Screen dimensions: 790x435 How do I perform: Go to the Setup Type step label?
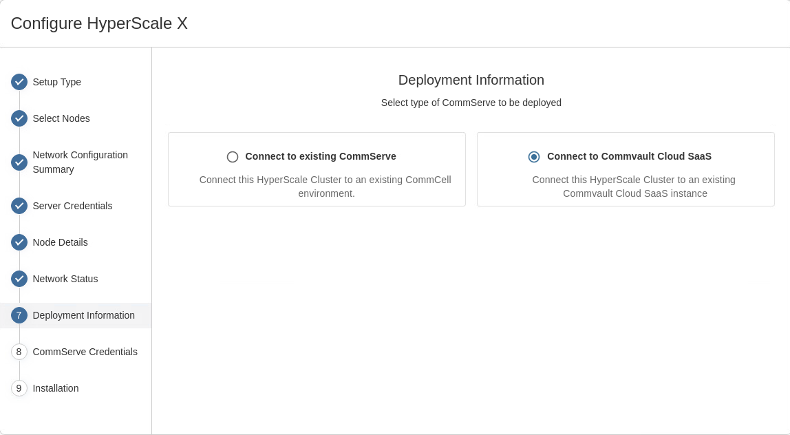click(57, 82)
